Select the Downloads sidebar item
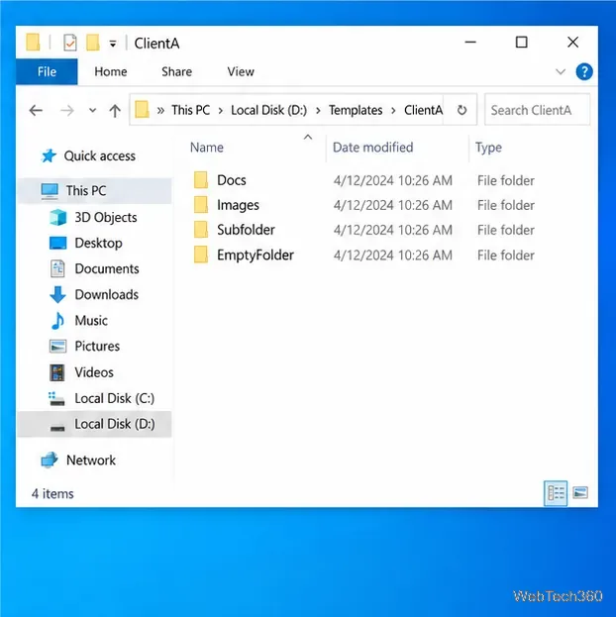616x617 pixels. pyautogui.click(x=94, y=295)
